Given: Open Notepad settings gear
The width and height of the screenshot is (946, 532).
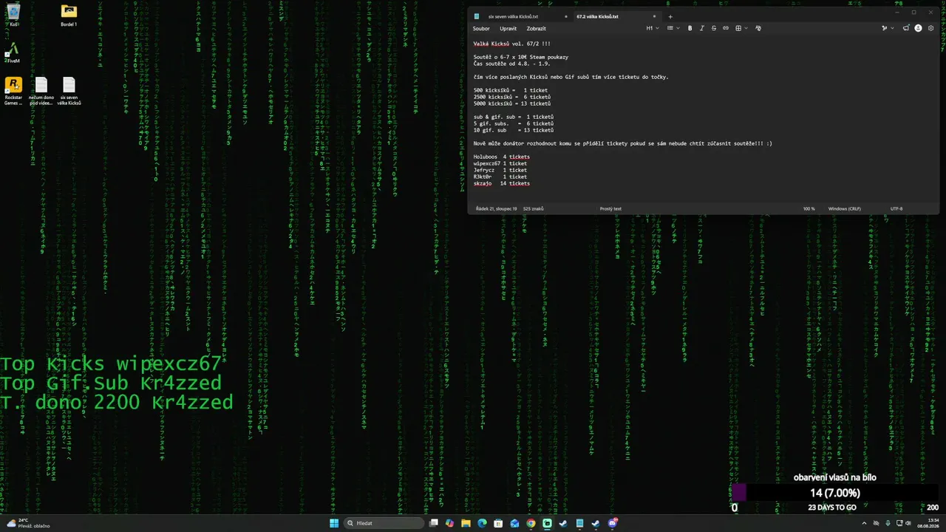Looking at the screenshot, I should click(930, 28).
